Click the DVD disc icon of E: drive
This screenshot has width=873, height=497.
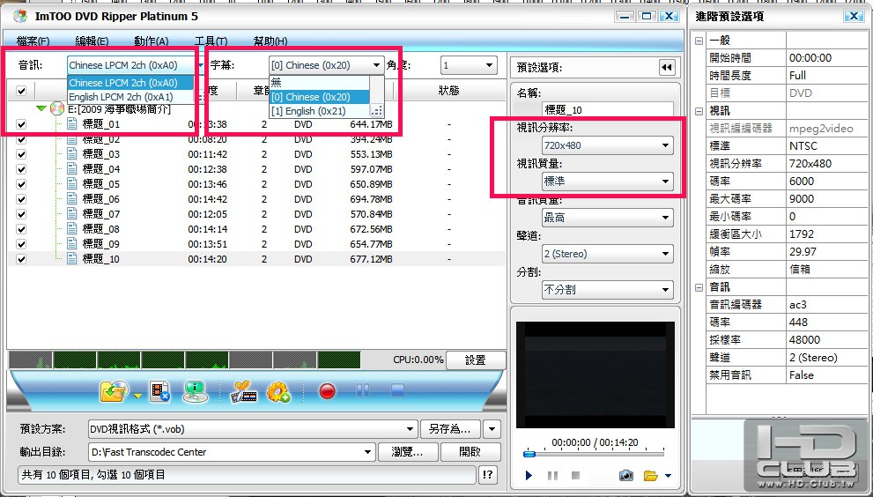(x=56, y=108)
